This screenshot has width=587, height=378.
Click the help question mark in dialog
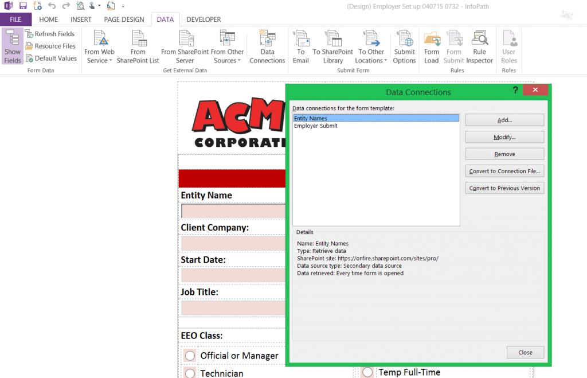coord(515,90)
